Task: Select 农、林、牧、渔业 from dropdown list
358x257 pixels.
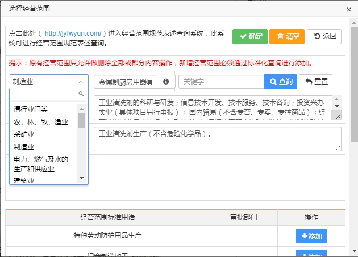Action: pyautogui.click(x=41, y=121)
